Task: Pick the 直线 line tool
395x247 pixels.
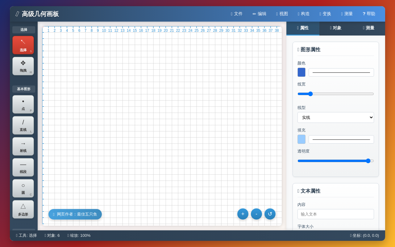Action: [23, 125]
